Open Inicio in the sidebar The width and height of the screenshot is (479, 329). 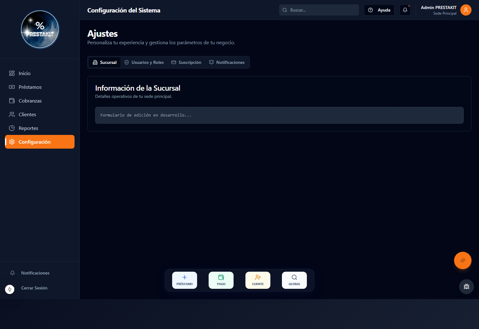click(40, 73)
